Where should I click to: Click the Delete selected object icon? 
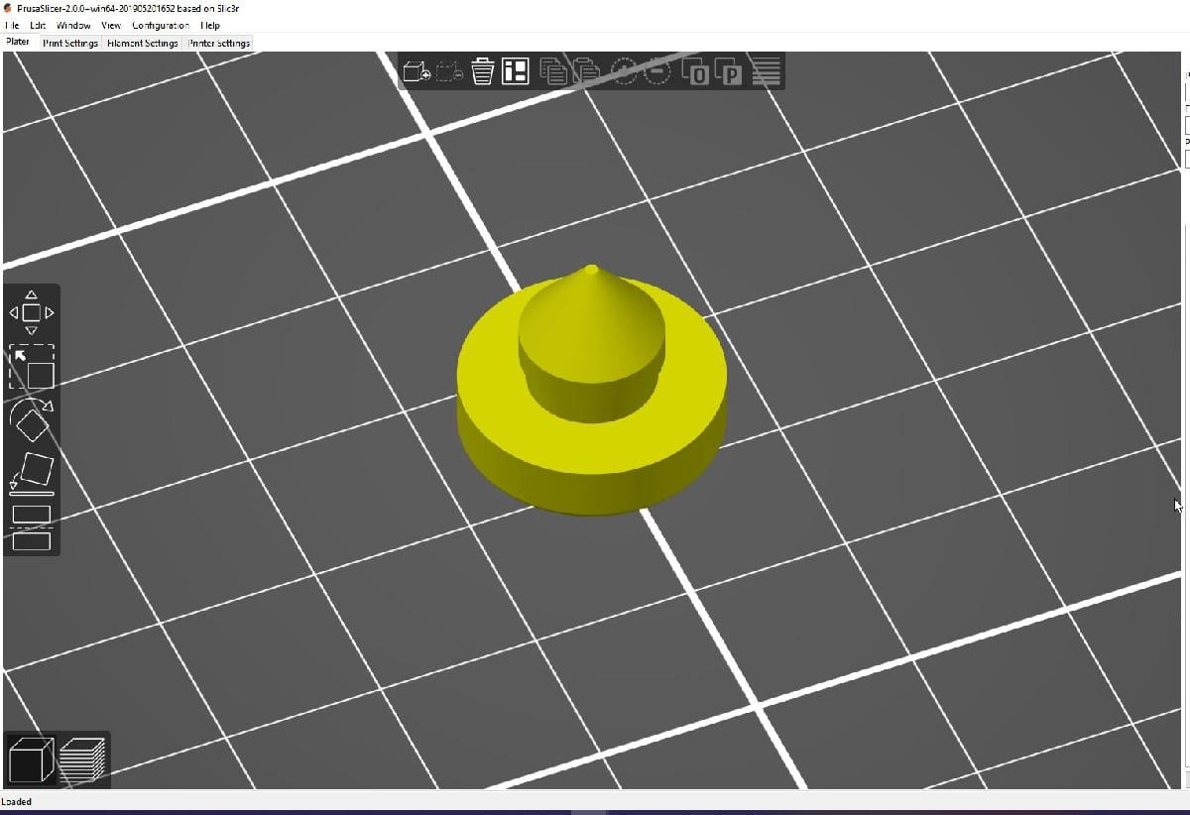(449, 71)
